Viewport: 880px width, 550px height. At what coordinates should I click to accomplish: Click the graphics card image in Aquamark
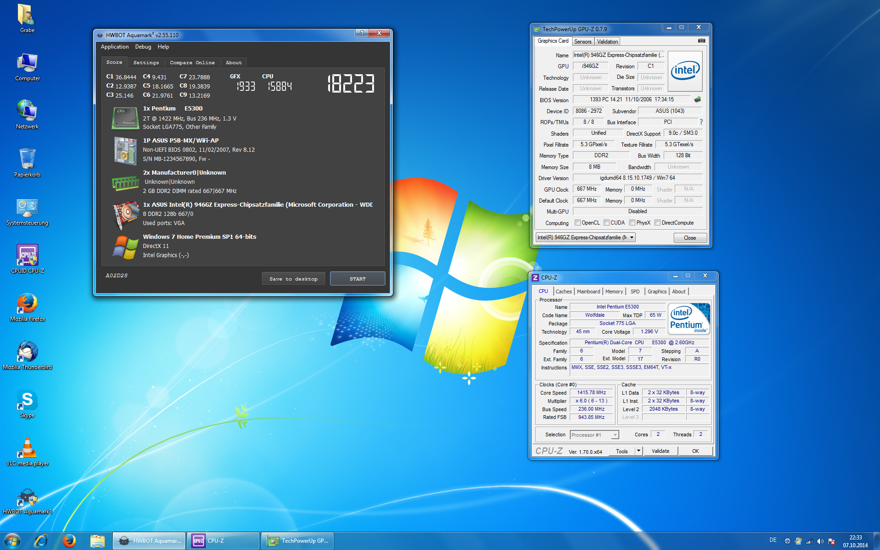pos(126,214)
